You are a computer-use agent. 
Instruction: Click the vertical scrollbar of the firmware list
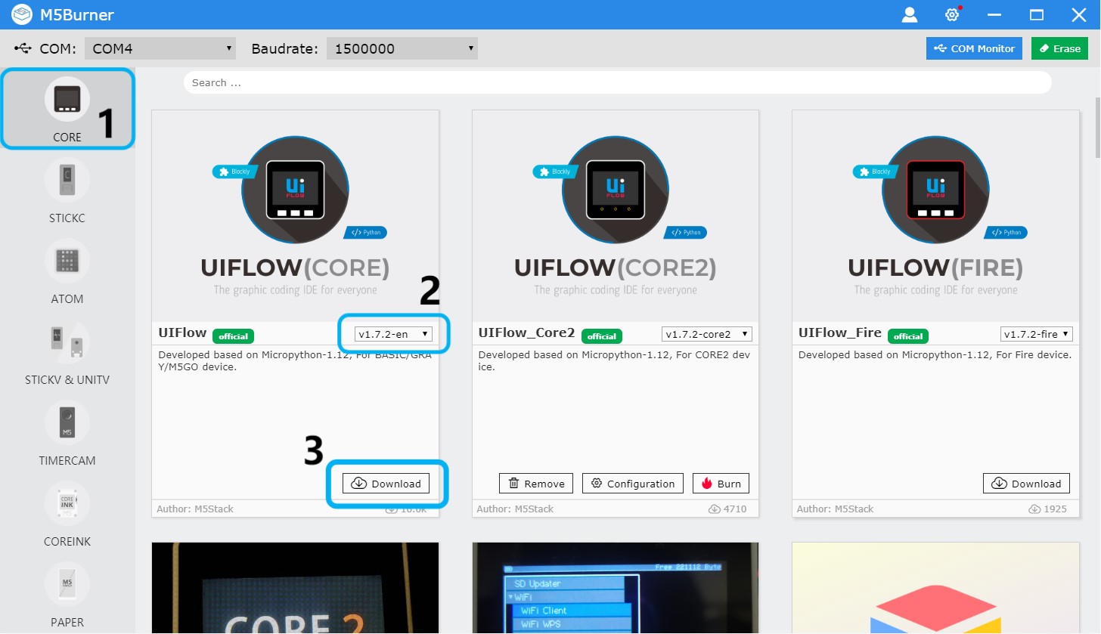(1096, 127)
